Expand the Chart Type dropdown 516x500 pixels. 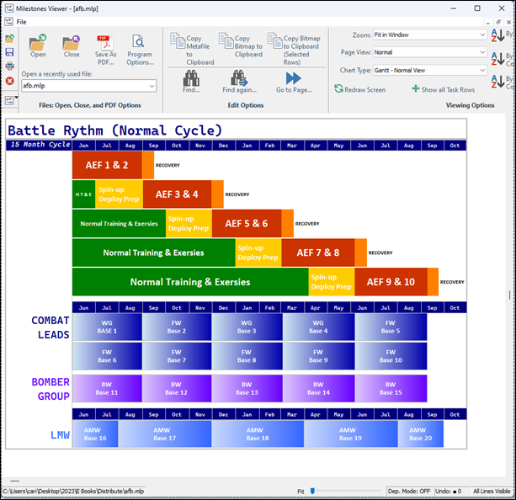[x=481, y=70]
